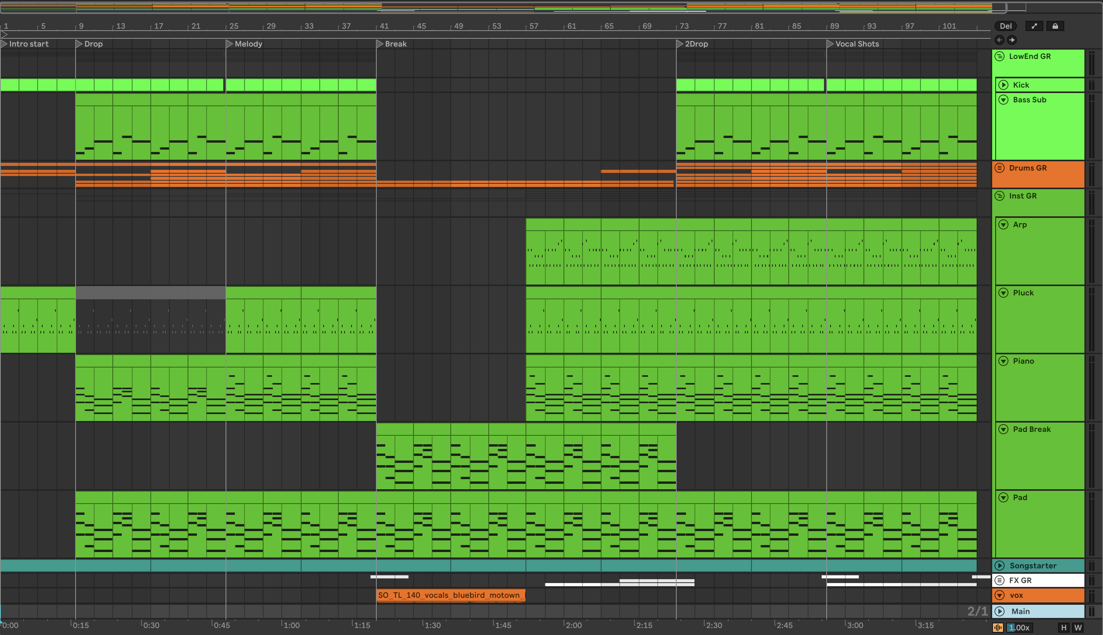Image resolution: width=1103 pixels, height=635 pixels.
Task: Unfold the Main track
Action: (x=1000, y=611)
